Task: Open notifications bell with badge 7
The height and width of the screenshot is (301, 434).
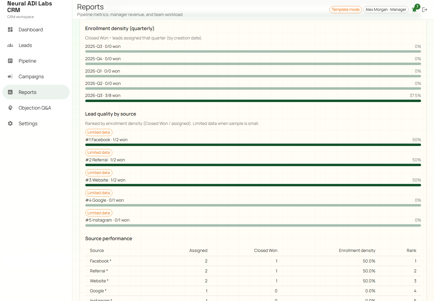Action: point(415,9)
